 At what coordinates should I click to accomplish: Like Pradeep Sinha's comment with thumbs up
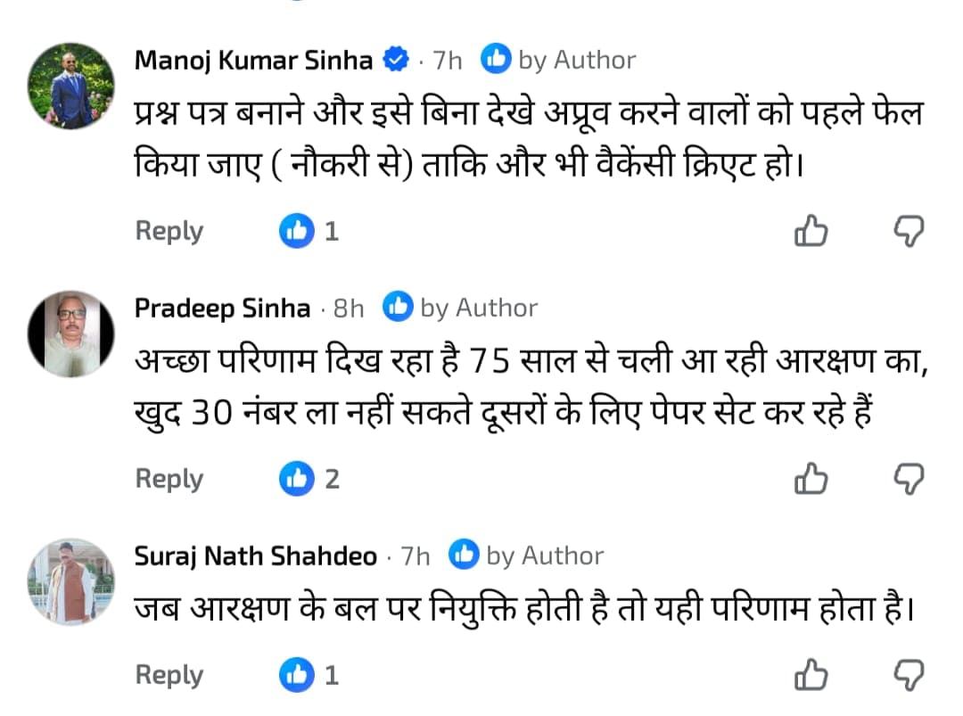click(x=811, y=480)
